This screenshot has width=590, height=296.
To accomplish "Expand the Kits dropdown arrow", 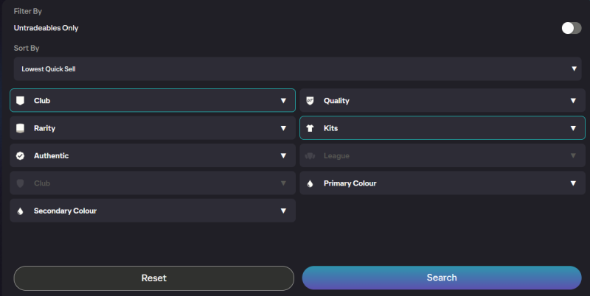I will point(573,128).
